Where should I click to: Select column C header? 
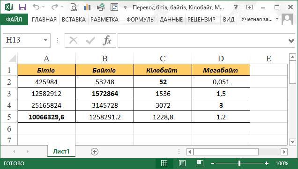click(163, 59)
